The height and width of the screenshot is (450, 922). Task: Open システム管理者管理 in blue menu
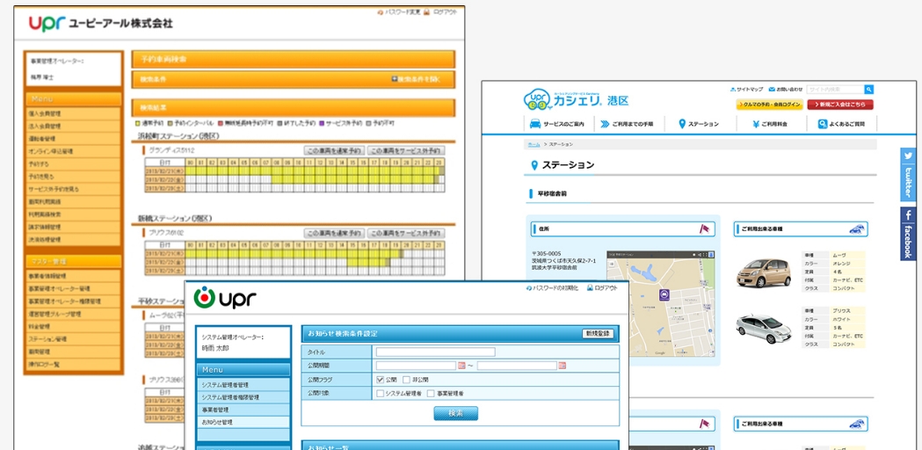(243, 385)
